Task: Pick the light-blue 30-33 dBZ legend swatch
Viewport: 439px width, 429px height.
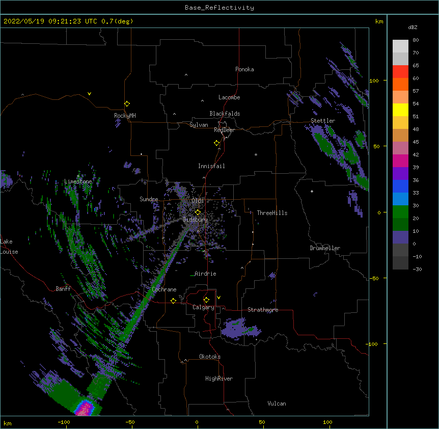Action: click(x=400, y=199)
